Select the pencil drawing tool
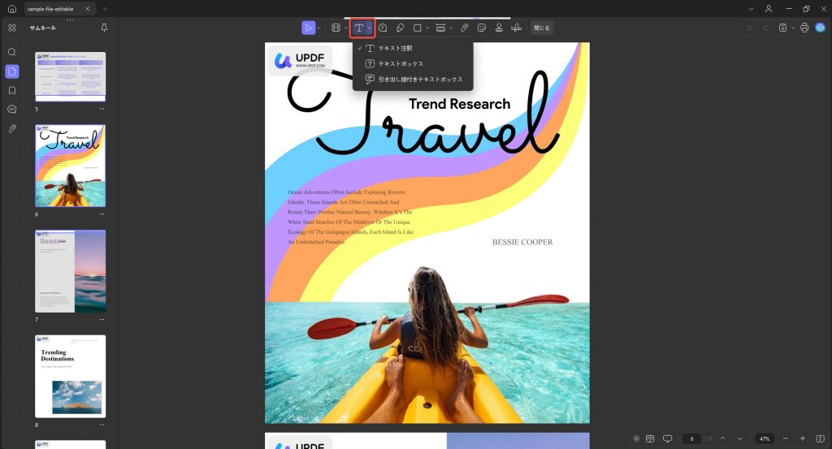The width and height of the screenshot is (832, 449). (x=400, y=28)
